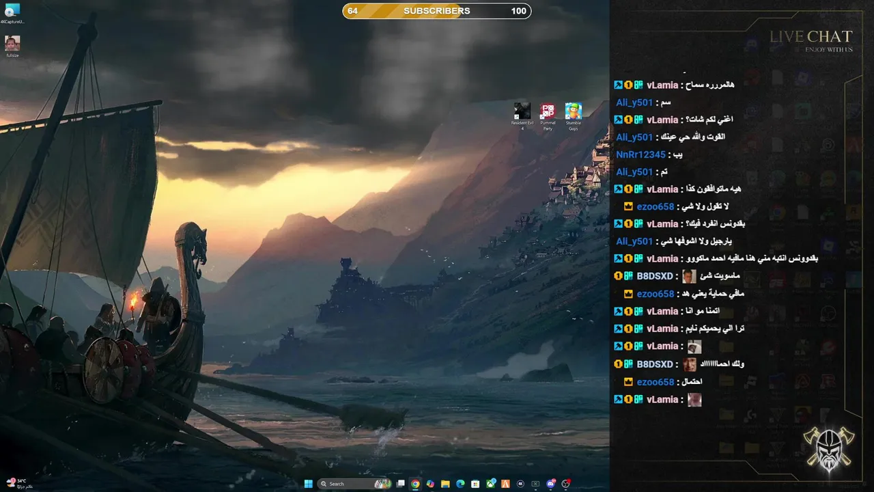Open the 4K capture app in taskbar
The height and width of the screenshot is (492, 874).
pos(520,484)
